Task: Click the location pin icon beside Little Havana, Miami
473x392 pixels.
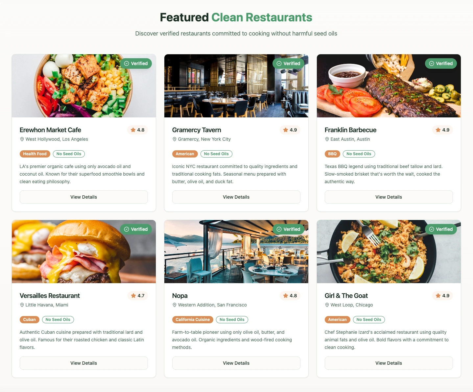Action: (x=22, y=305)
